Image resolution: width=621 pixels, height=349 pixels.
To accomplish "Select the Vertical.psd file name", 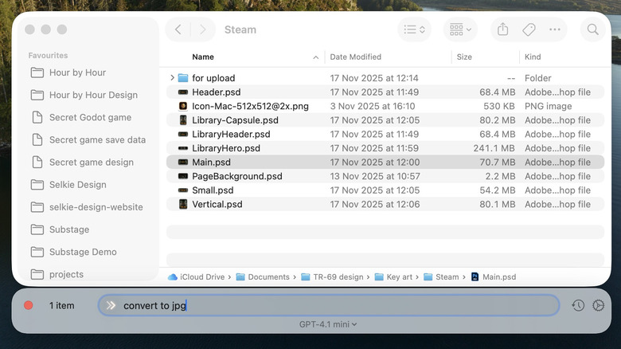I will [217, 204].
